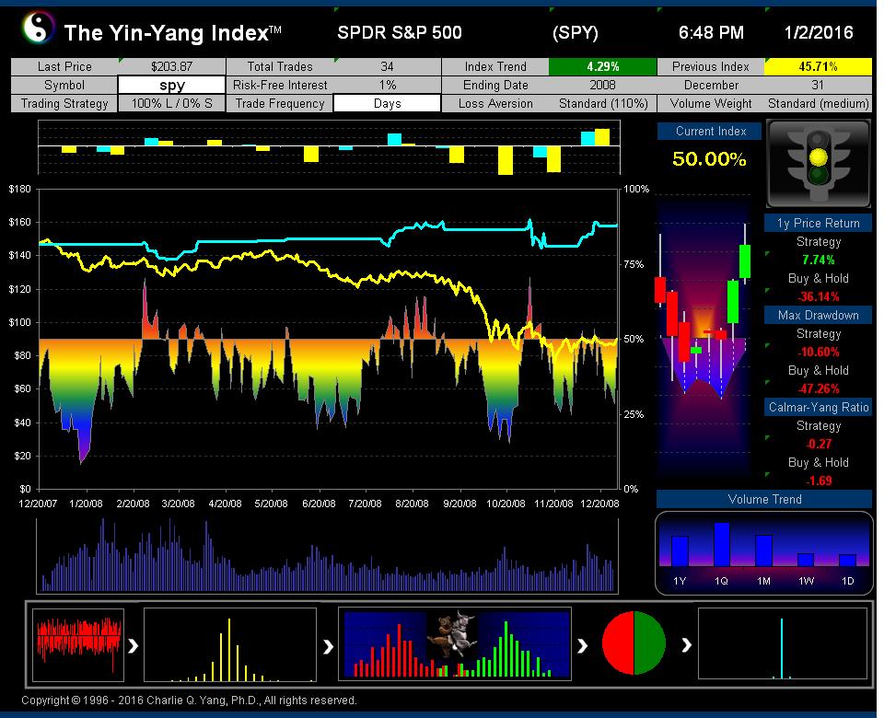Click the Volume Weight Standard (medium) value
The height and width of the screenshot is (718, 884).
tap(818, 104)
